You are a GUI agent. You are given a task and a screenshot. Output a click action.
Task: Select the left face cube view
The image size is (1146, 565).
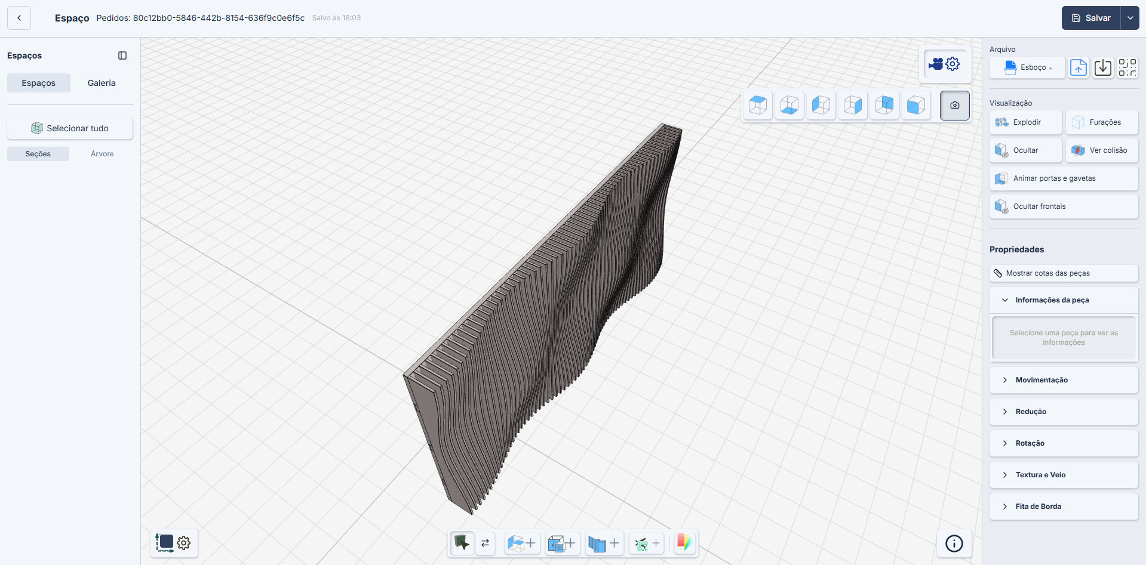[821, 105]
